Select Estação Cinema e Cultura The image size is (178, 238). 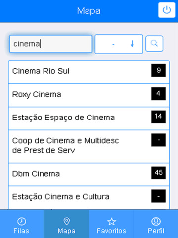pyautogui.click(x=89, y=198)
